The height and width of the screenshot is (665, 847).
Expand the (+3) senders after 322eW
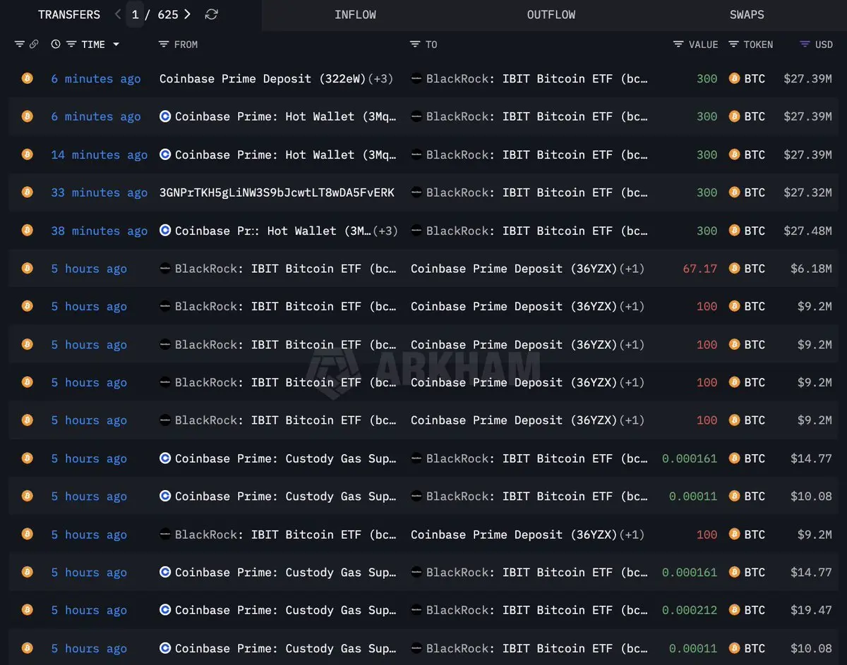coord(380,79)
